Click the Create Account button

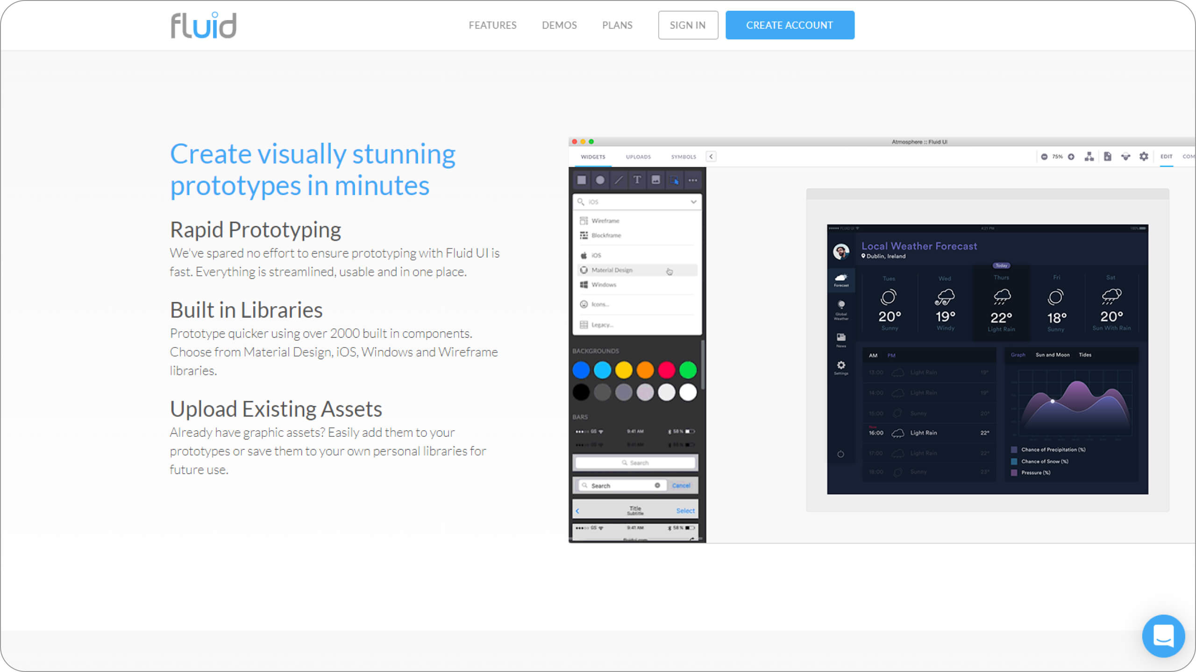[x=790, y=25]
